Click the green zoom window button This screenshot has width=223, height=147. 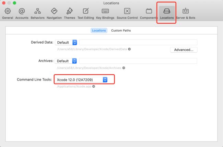click(14, 3)
